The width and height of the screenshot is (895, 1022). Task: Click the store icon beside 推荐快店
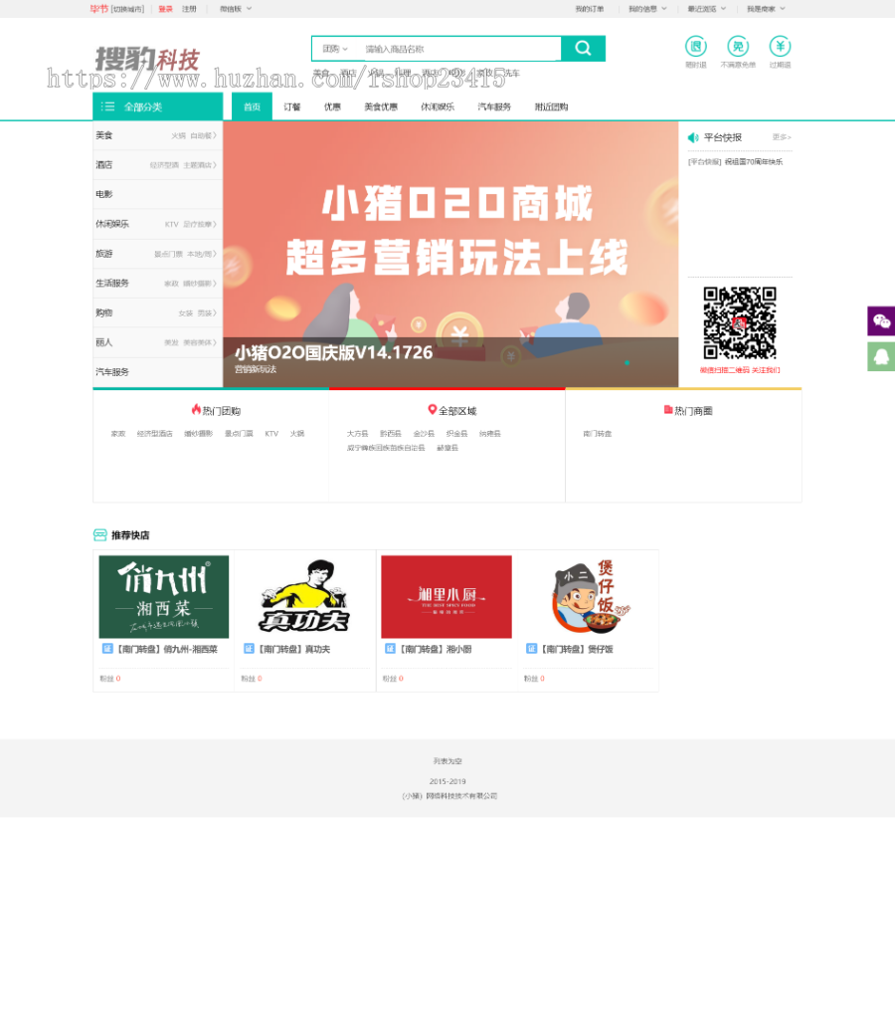click(99, 534)
